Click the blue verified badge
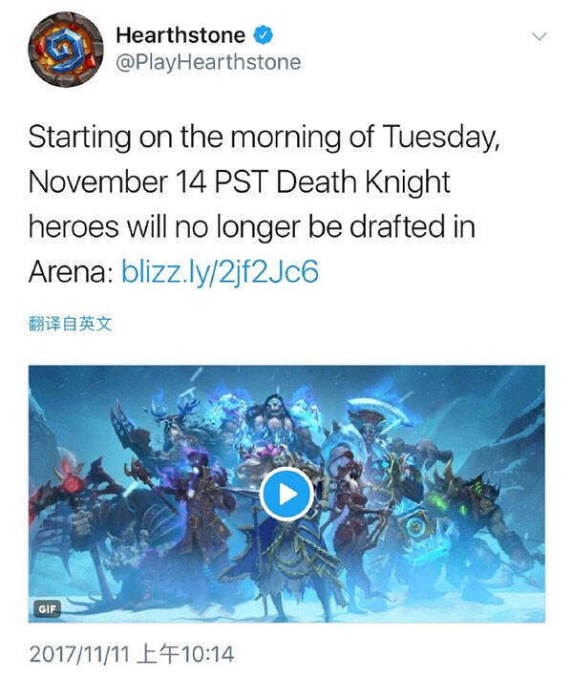Screen dimensions: 573x678 [x=263, y=35]
